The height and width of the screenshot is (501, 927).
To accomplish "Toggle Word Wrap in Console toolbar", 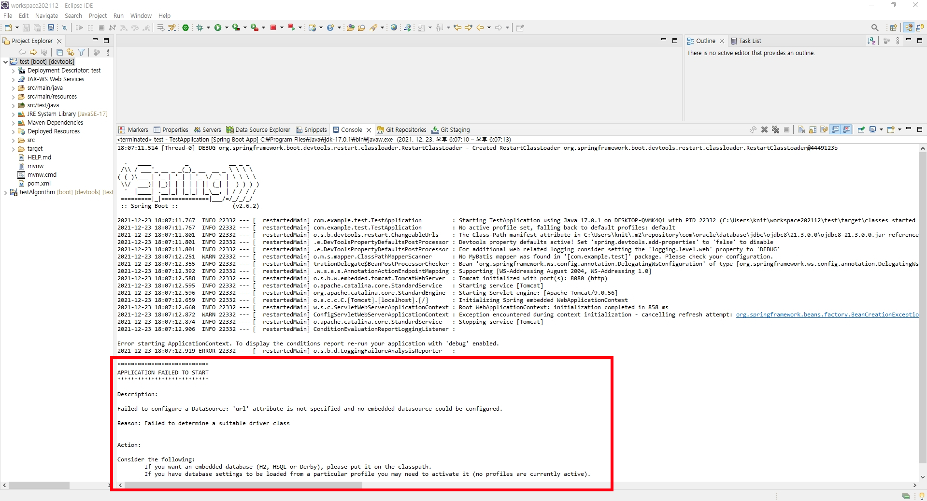I will click(x=824, y=129).
